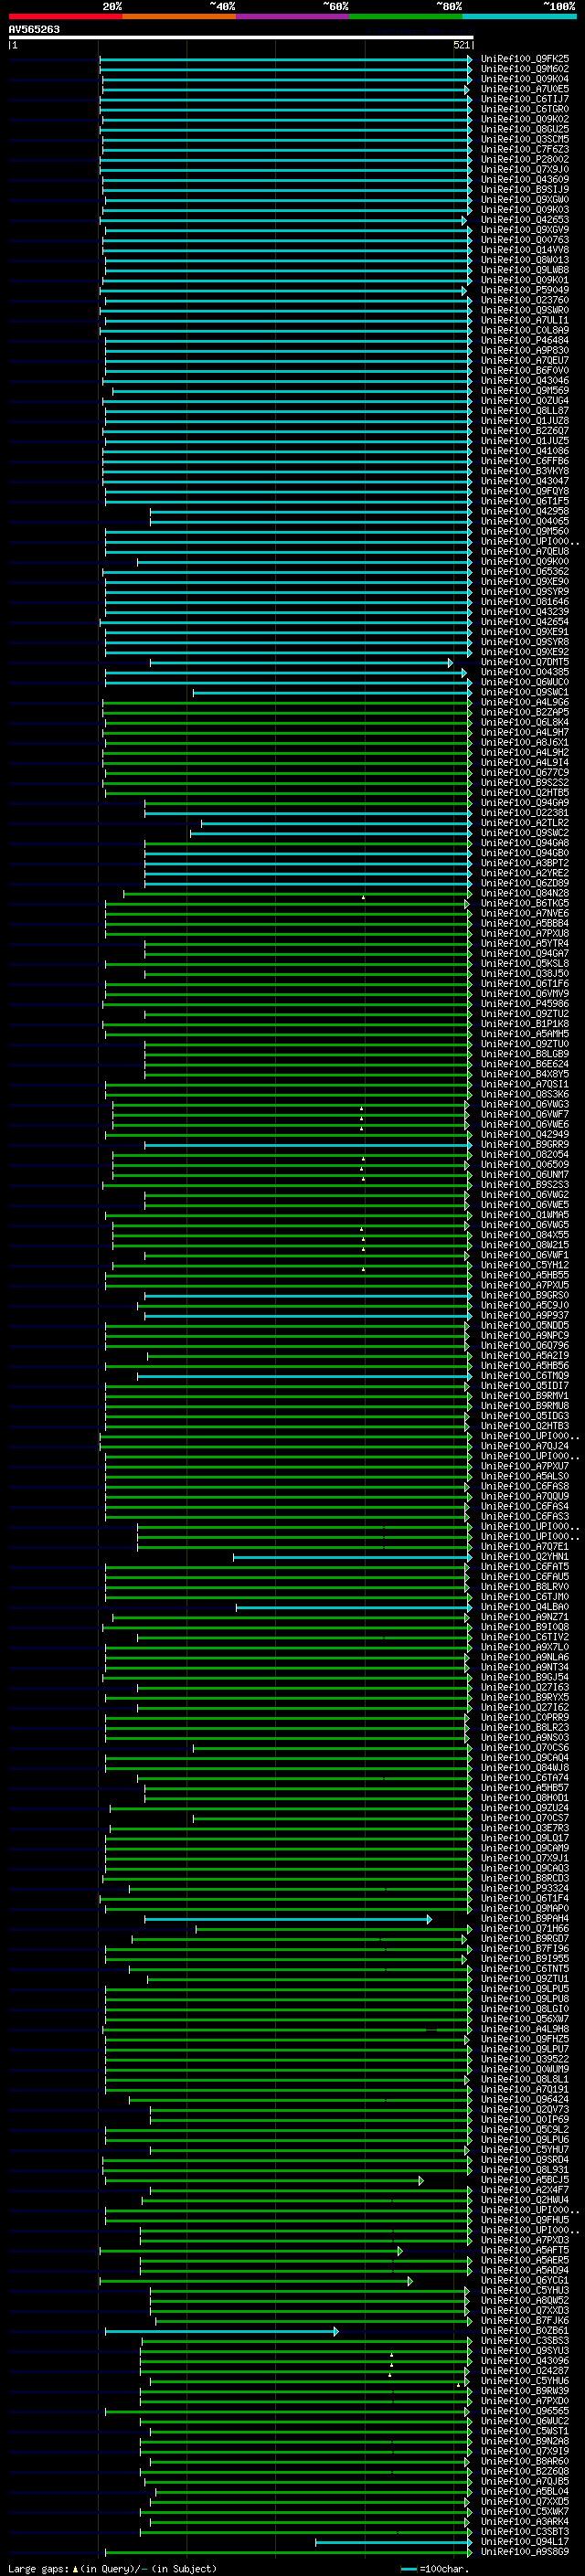
Task: Open hit UniRef100_O23760
Action: tap(525, 300)
